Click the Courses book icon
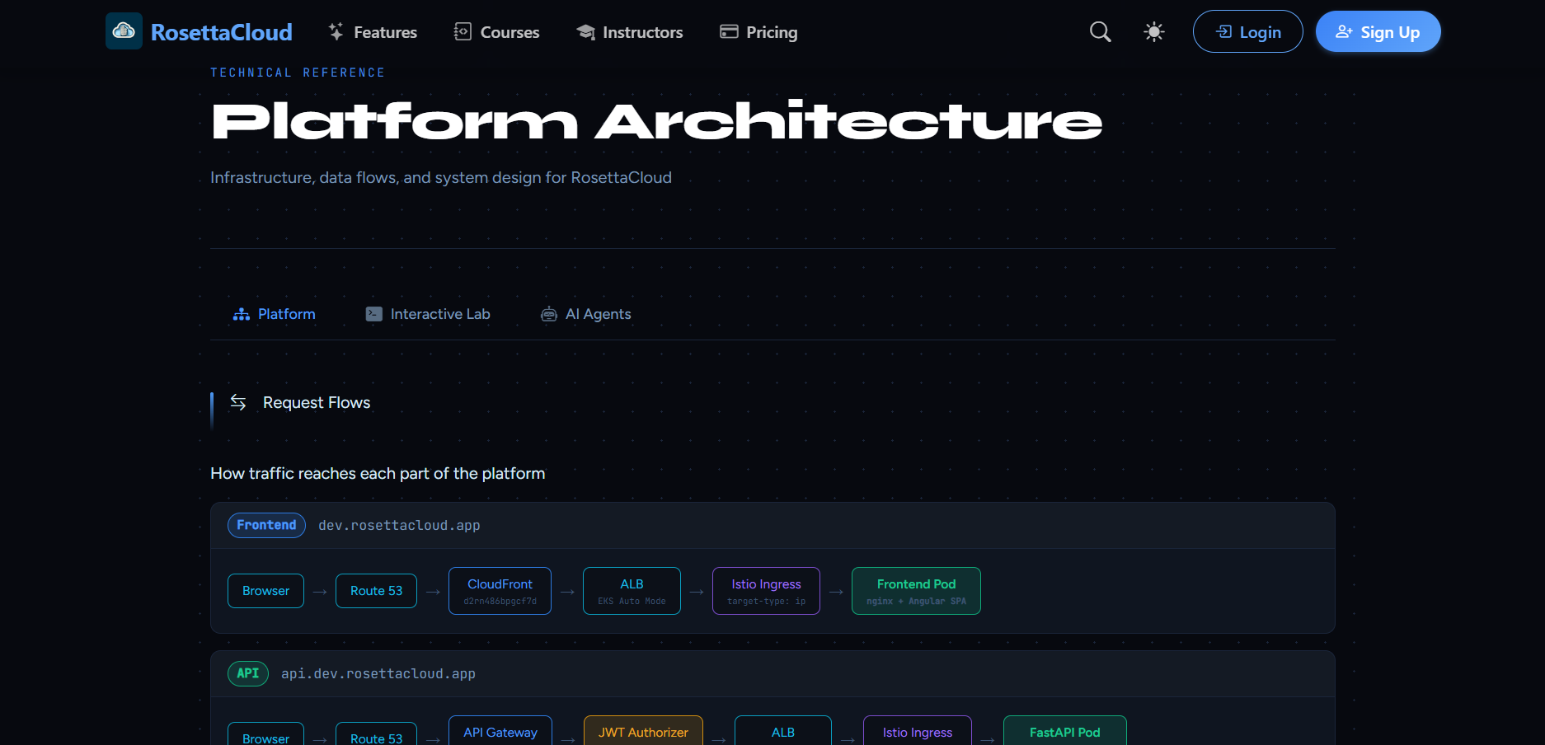The width and height of the screenshot is (1545, 745). [x=463, y=32]
